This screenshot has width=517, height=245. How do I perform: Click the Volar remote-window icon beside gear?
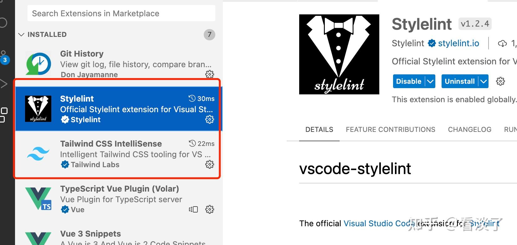(193, 209)
